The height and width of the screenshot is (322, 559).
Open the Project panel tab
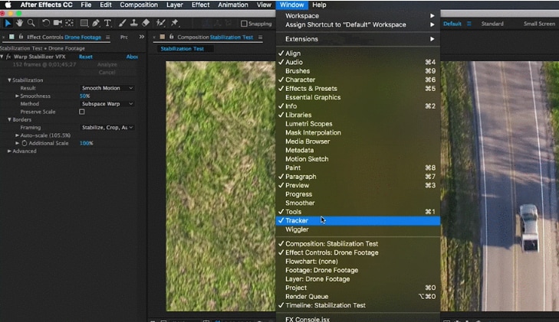pos(124,37)
